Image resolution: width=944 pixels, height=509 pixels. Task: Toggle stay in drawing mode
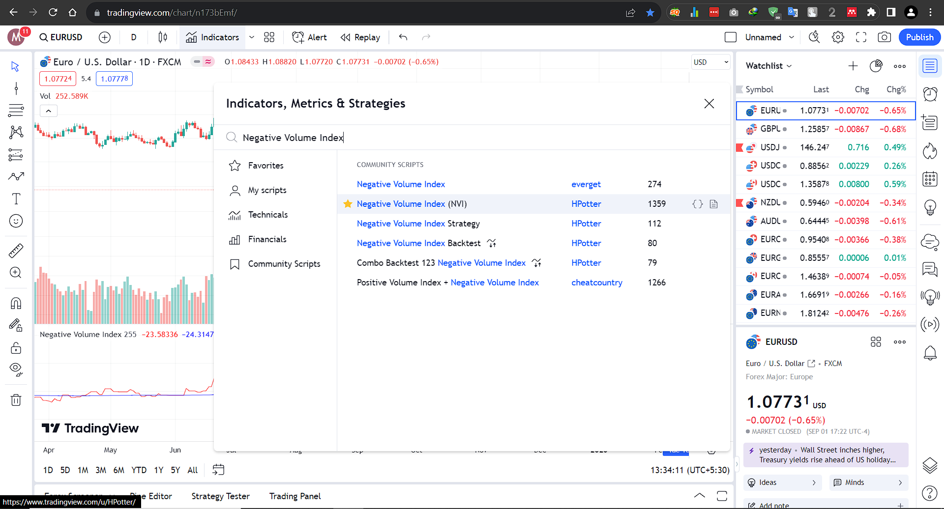(x=16, y=325)
